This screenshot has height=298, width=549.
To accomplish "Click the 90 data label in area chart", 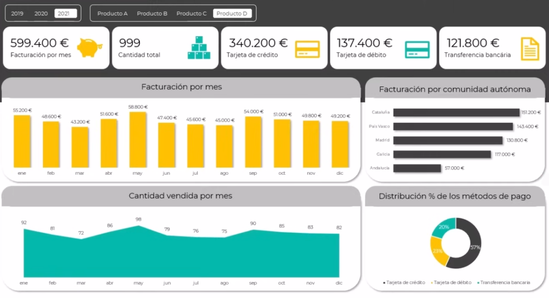I will [253, 223].
